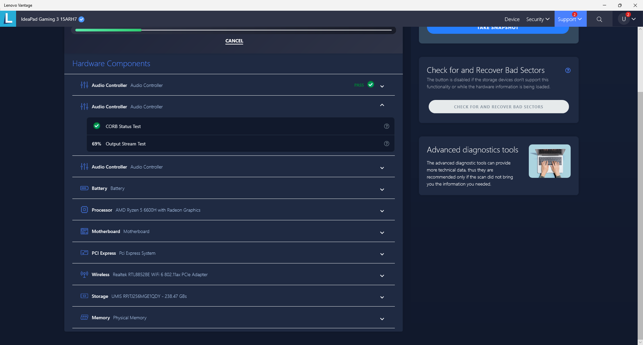Viewport: 643px width, 345px height.
Task: Collapse the expanded Audio Controller section
Action: [x=382, y=105]
